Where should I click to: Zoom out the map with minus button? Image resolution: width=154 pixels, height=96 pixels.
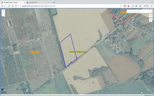tap(3, 15)
